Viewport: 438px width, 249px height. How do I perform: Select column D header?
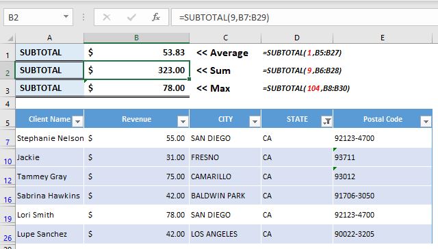click(x=297, y=38)
